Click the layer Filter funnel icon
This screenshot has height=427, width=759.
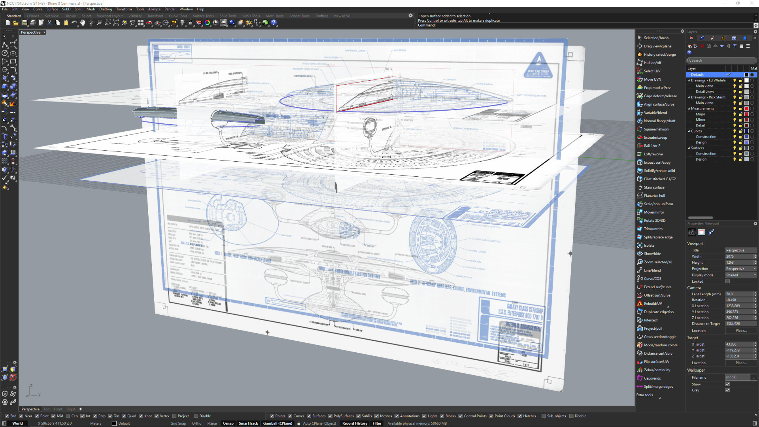[735, 46]
